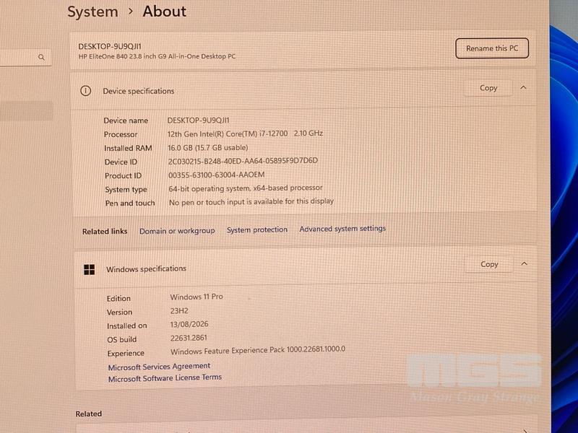Select Windows Feature Experience Pack text
Viewport: 578px width, 433px height.
click(258, 350)
